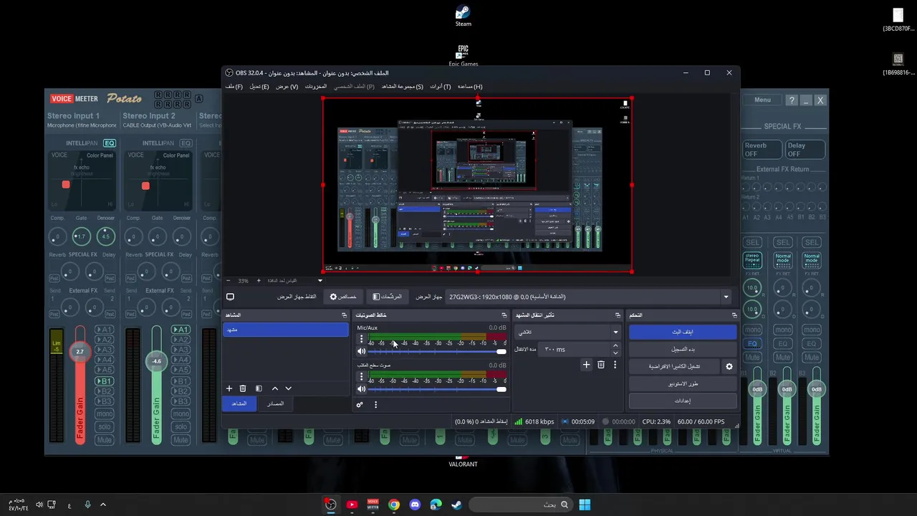This screenshot has width=917, height=516.
Task: Open the Voicemeeter help question mark button
Action: click(x=791, y=100)
